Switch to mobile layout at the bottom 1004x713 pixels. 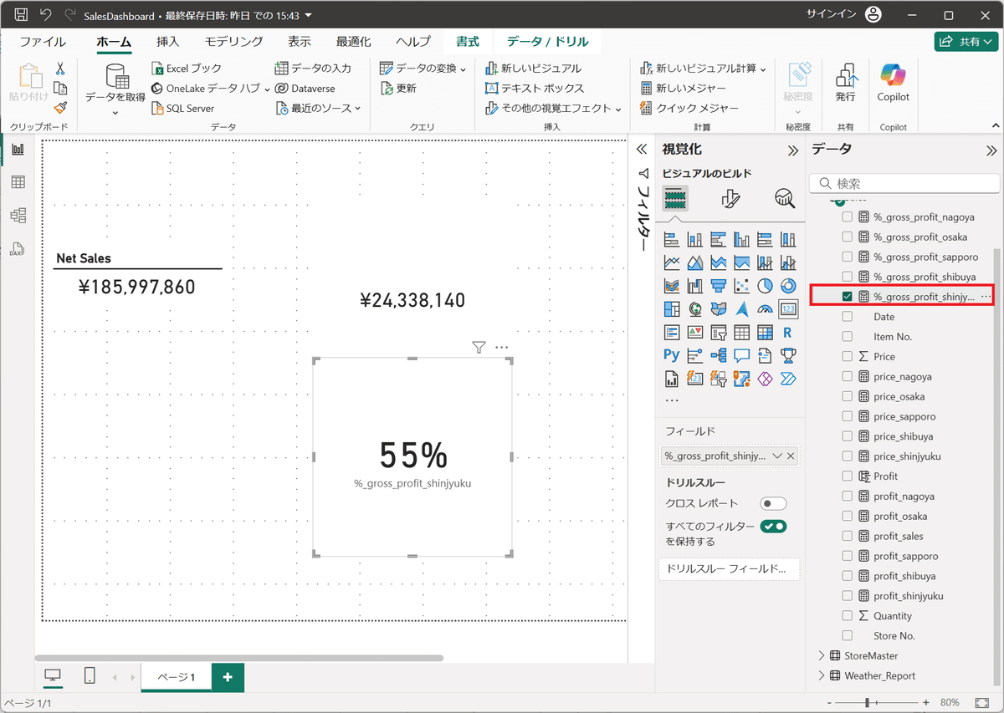pos(90,675)
